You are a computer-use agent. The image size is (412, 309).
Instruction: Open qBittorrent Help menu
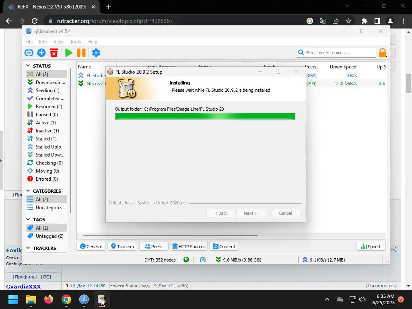click(x=92, y=42)
